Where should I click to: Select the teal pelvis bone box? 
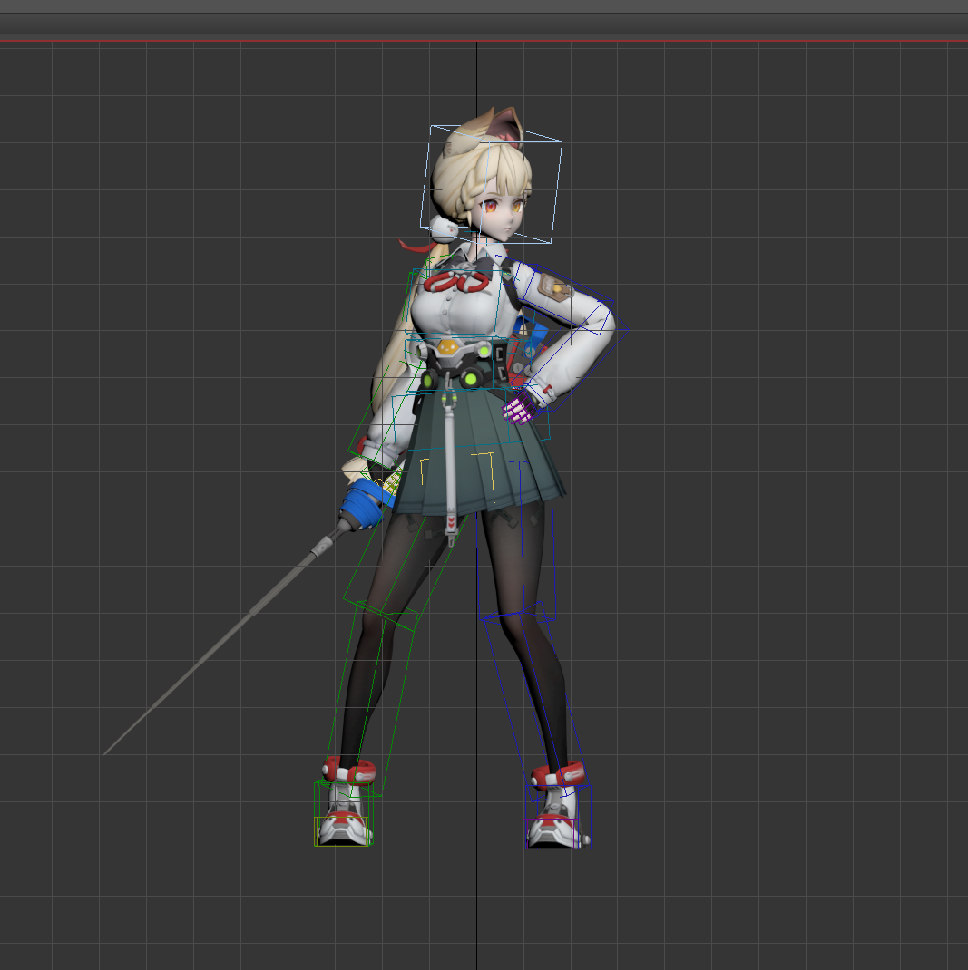[x=470, y=421]
